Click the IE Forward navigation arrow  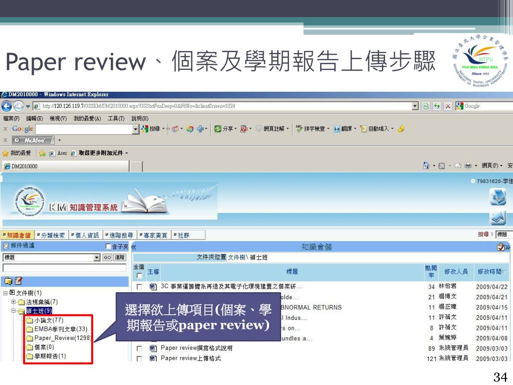tap(19, 106)
